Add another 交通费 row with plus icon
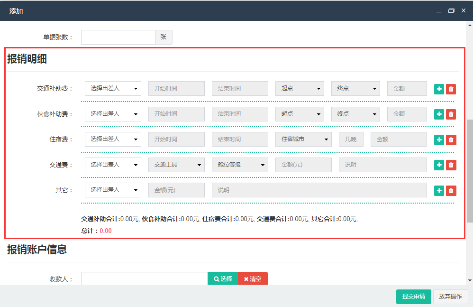Image resolution: width=473 pixels, height=307 pixels. pos(439,165)
